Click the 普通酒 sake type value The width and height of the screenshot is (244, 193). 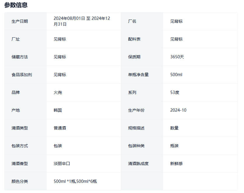[x=60, y=128]
